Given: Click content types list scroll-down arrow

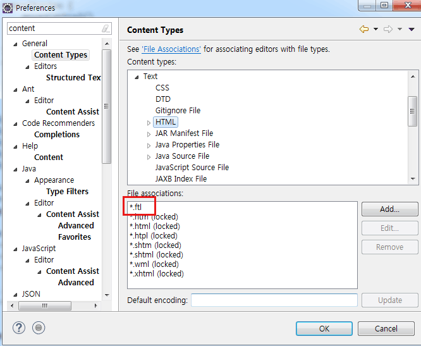Looking at the screenshot, I should point(413,179).
